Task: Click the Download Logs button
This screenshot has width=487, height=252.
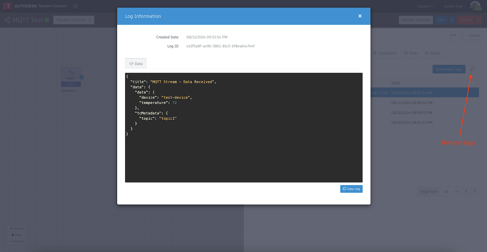Action: coord(448,69)
